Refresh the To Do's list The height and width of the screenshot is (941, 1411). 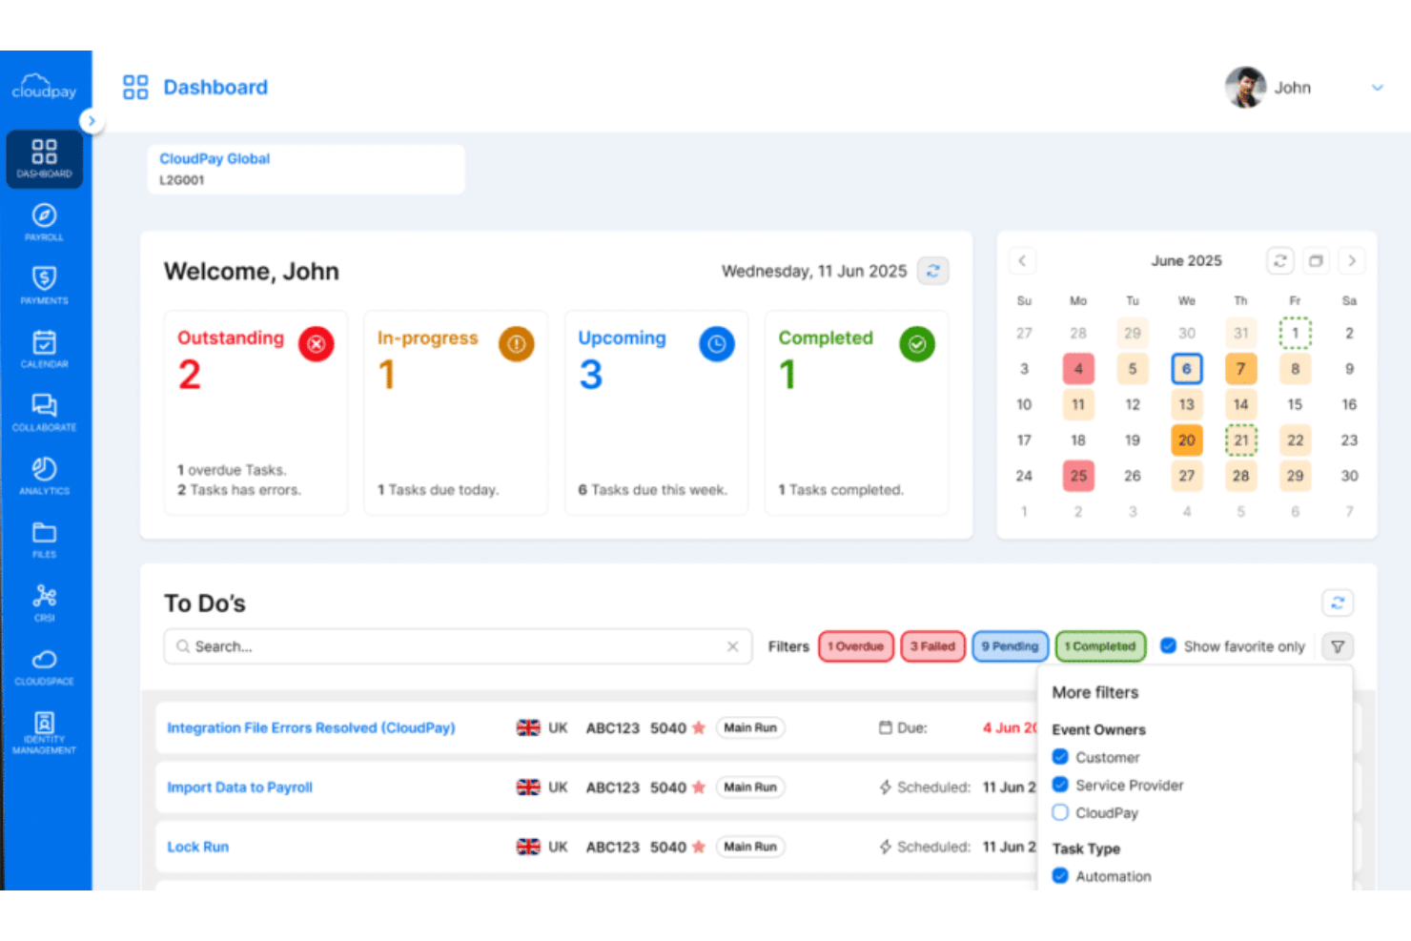tap(1338, 603)
